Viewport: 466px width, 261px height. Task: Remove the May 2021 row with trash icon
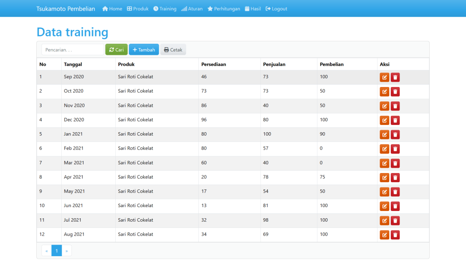click(x=395, y=192)
